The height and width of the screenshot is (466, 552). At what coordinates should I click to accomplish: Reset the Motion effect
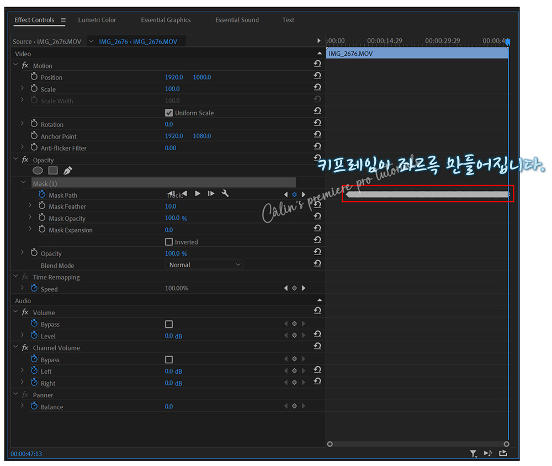pyautogui.click(x=317, y=63)
